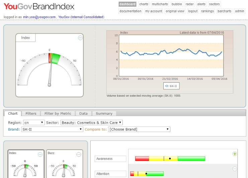The width and height of the screenshot is (248, 178).
Task: Toggle SK-II series in chart legend
Action: (x=171, y=86)
